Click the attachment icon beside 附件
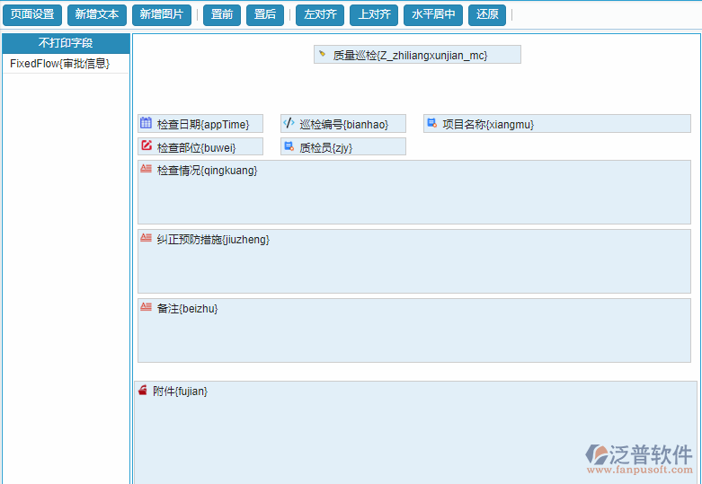The image size is (702, 484). [x=142, y=390]
